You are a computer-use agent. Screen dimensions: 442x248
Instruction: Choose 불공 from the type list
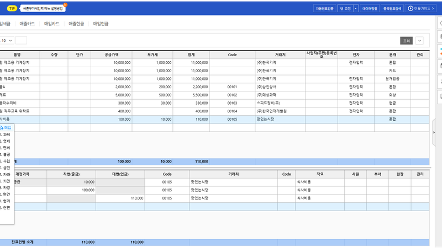coord(5,154)
